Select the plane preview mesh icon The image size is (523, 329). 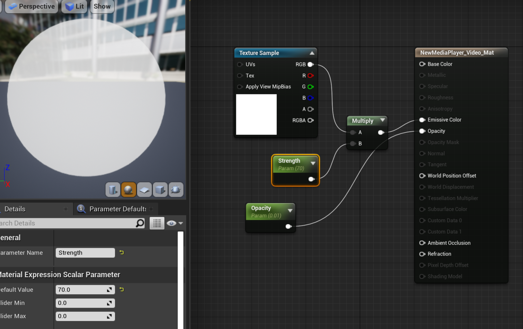pyautogui.click(x=144, y=190)
